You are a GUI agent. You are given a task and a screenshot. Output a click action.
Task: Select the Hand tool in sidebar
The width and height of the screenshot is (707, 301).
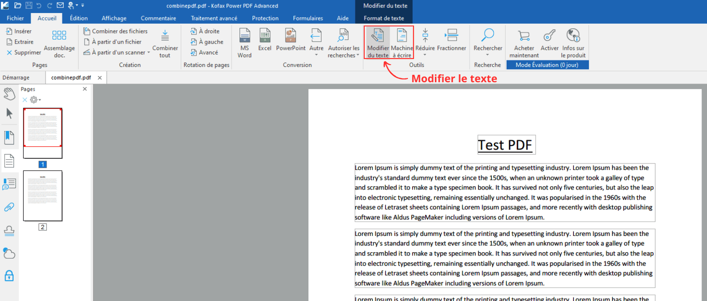pyautogui.click(x=9, y=93)
